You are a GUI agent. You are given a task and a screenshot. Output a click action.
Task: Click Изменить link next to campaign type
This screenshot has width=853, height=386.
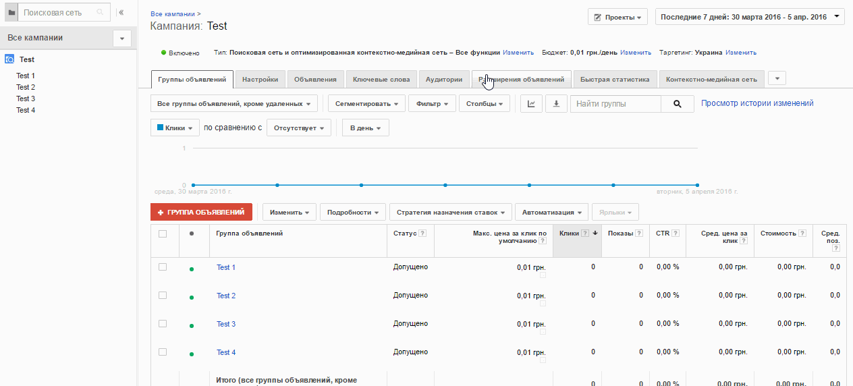(x=518, y=52)
